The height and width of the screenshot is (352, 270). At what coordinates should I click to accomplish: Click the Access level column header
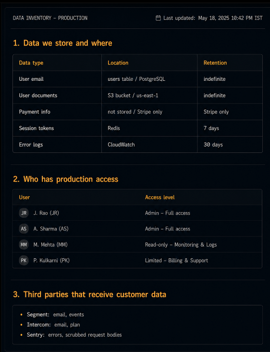[160, 197]
